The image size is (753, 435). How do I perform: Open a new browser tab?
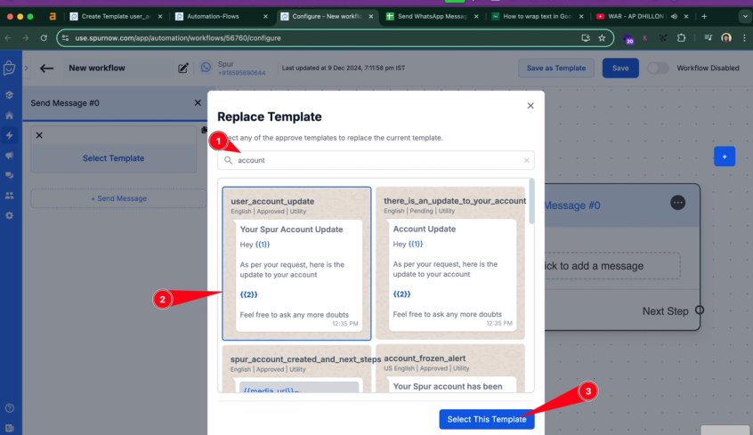pos(704,16)
